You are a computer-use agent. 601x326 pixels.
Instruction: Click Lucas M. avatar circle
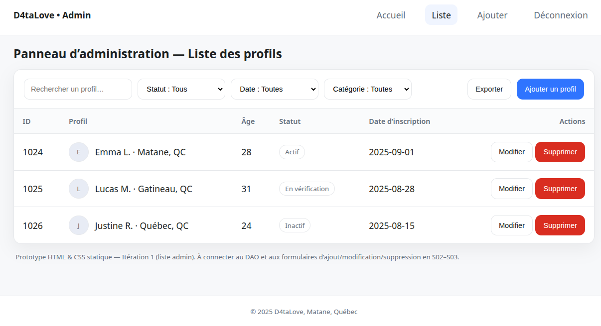(78, 189)
